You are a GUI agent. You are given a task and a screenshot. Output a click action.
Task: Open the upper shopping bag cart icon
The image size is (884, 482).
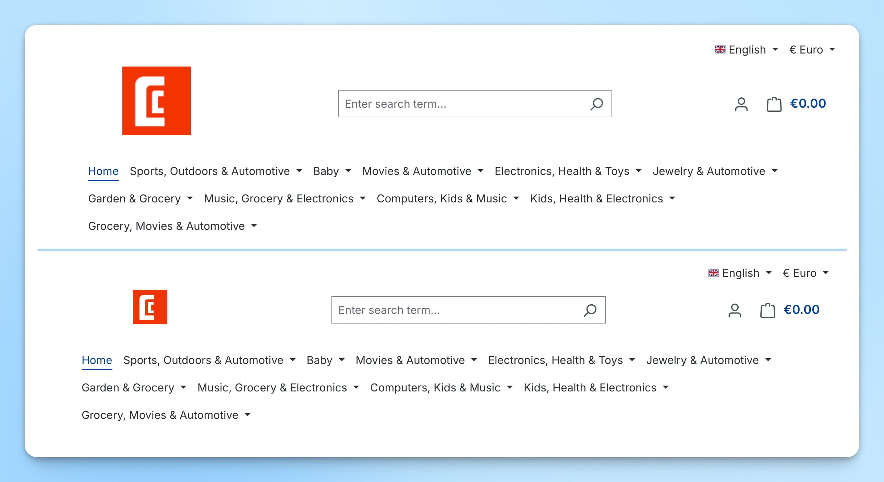coord(774,104)
